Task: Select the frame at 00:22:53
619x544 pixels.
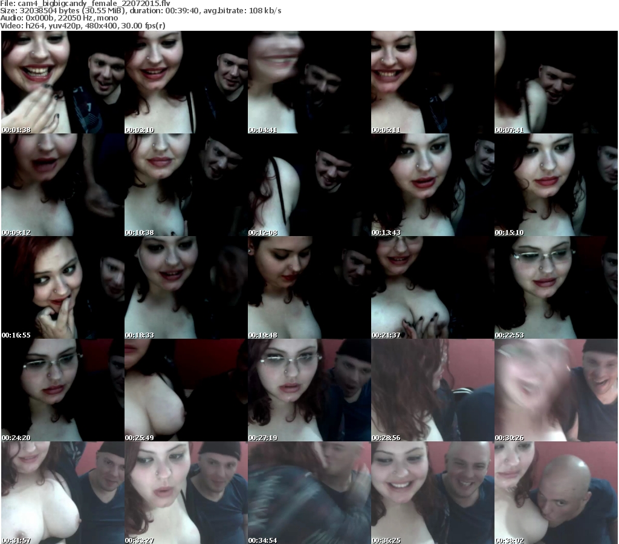Action: 556,287
